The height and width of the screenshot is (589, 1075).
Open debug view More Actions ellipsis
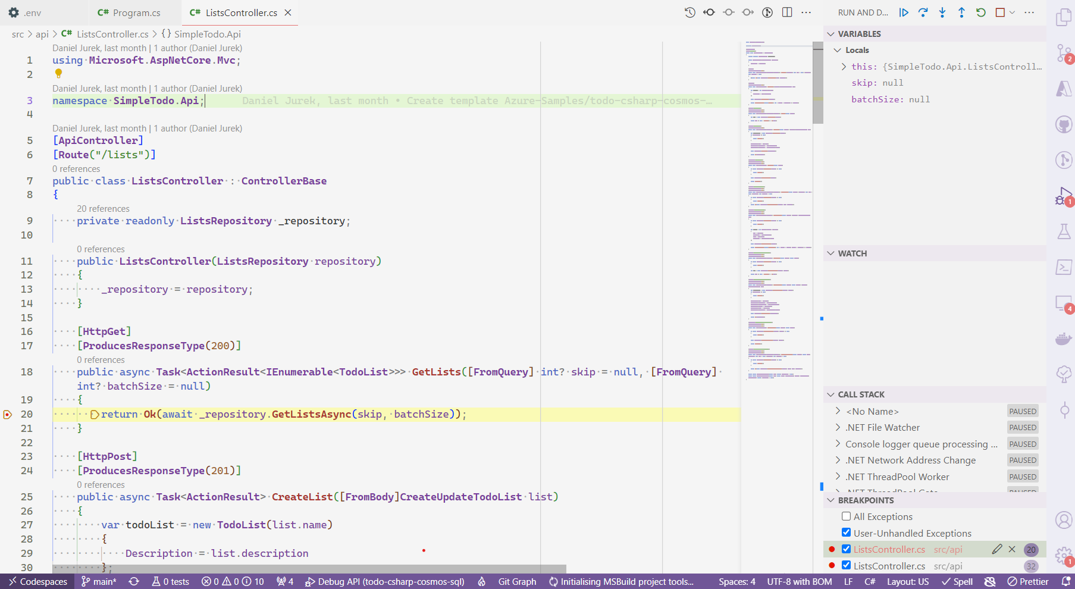click(1029, 12)
